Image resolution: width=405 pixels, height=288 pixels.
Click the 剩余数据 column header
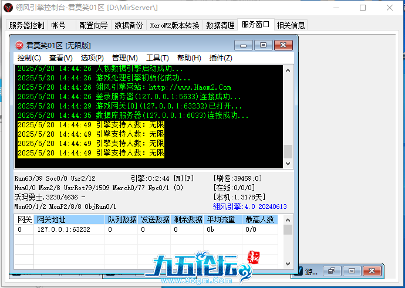point(187,219)
